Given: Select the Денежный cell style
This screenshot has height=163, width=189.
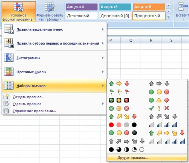Looking at the screenshot, I should [x=81, y=16].
